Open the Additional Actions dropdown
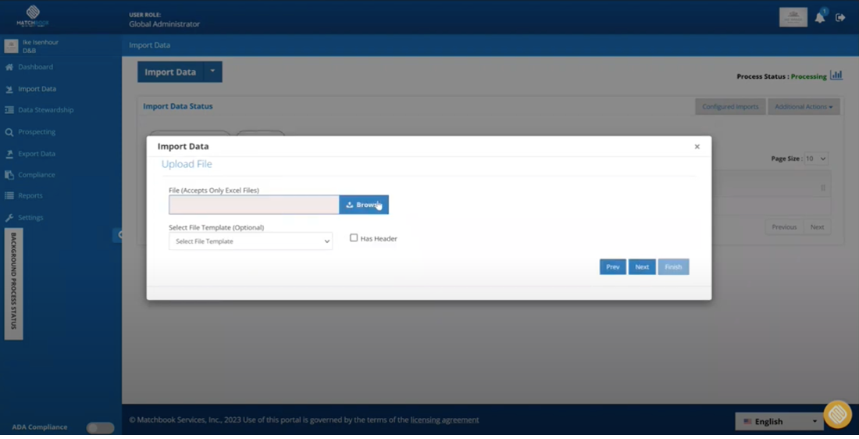Image resolution: width=859 pixels, height=439 pixels. pyautogui.click(x=804, y=107)
